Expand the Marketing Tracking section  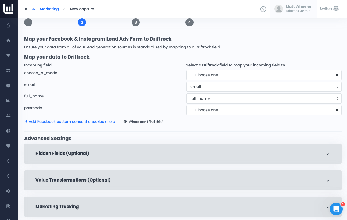183,207
